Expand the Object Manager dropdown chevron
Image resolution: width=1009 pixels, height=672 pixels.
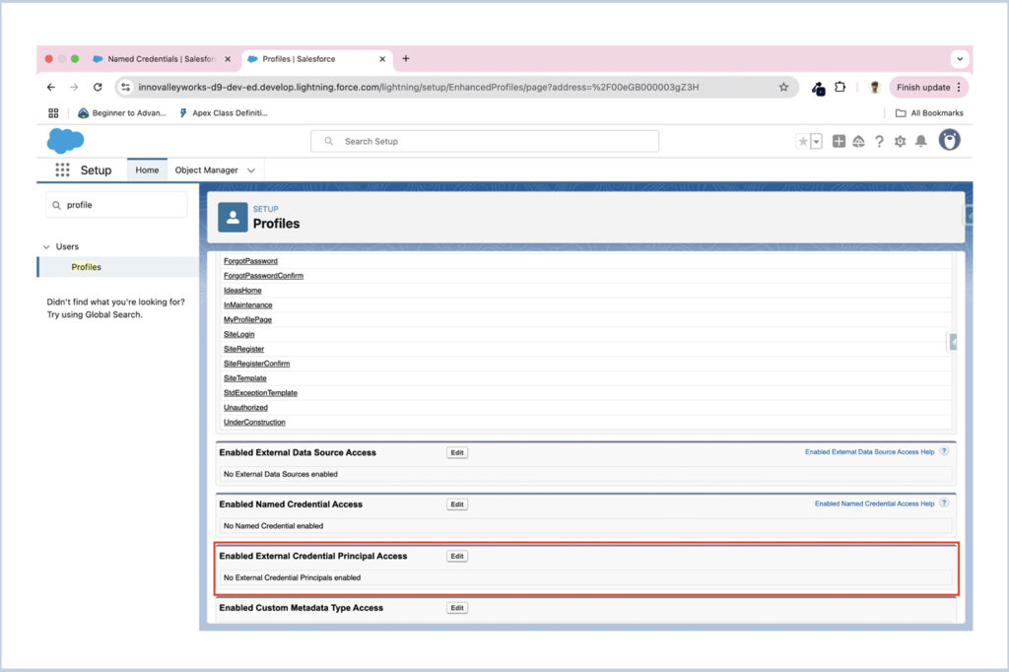[251, 169]
